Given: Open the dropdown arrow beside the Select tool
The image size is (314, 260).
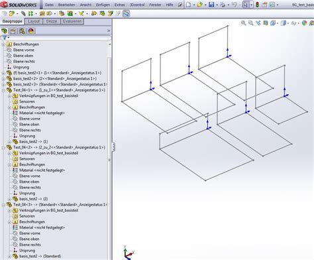Looking at the screenshot, I should click(251, 5).
